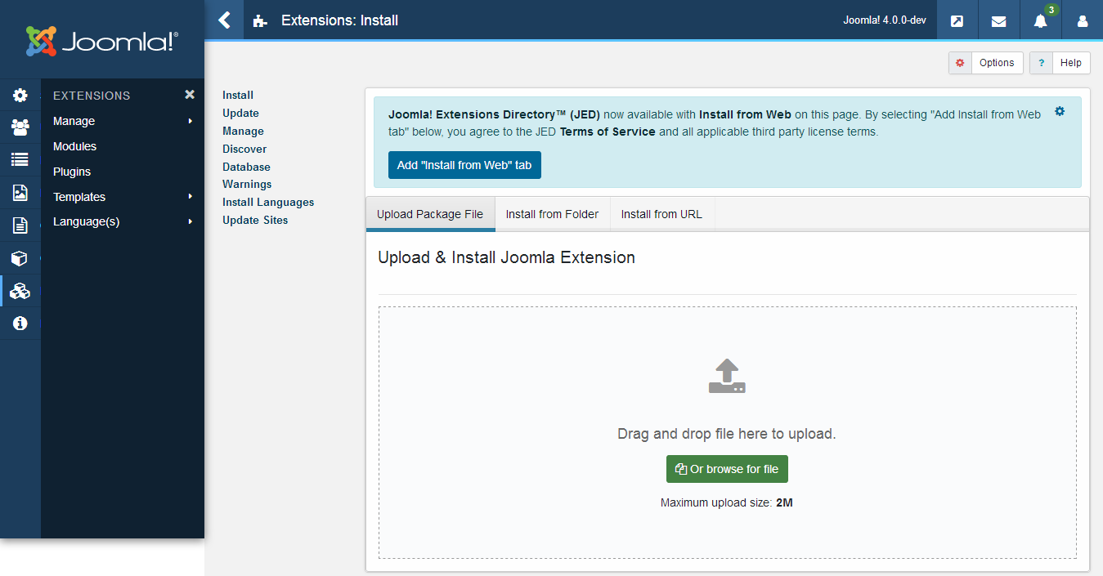This screenshot has height=576, width=1103.
Task: Click the Maximum upload size: 2M text
Action: coord(727,502)
